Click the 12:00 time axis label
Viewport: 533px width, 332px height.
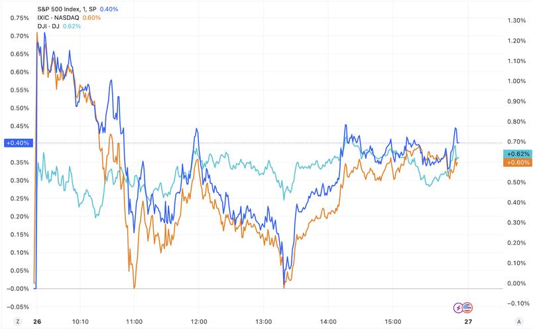point(199,322)
